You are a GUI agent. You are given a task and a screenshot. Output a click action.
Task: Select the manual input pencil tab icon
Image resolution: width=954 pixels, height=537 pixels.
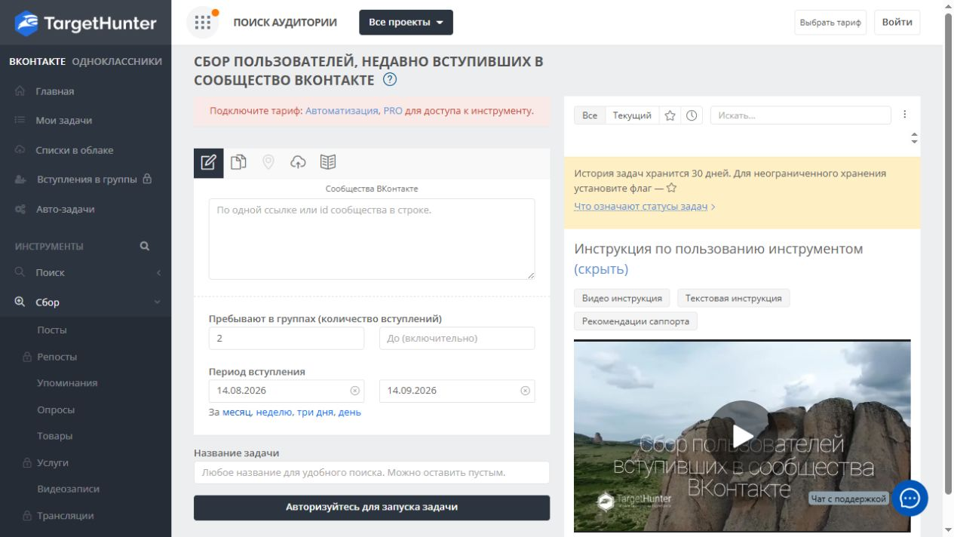(209, 162)
